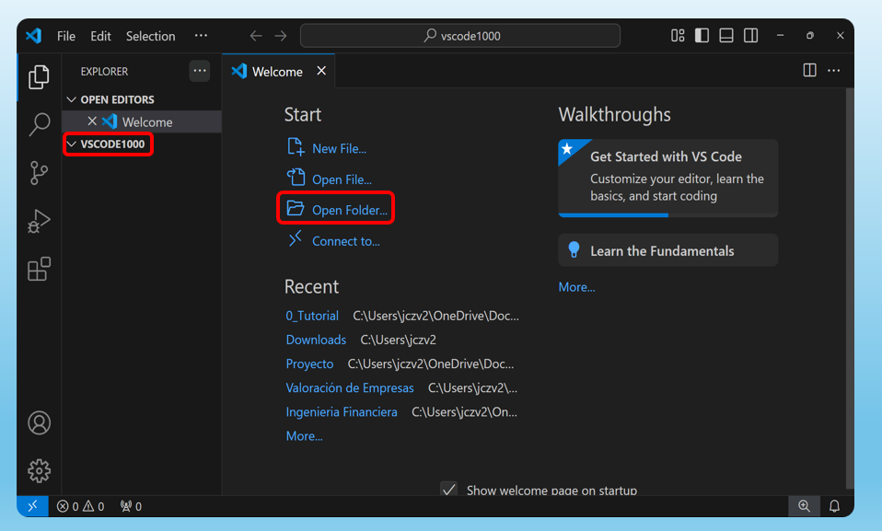Click the editor vertical scrollbar
Viewport: 882px width, 531px height.
(850, 291)
